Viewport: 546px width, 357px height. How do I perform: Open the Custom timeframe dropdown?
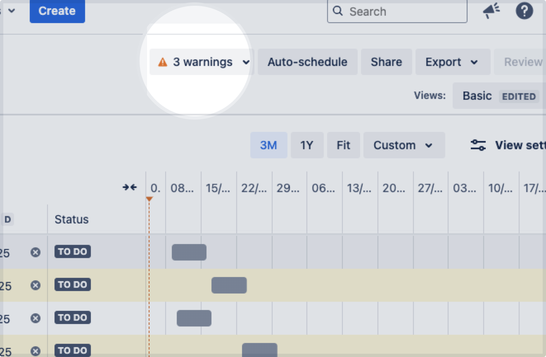pos(404,145)
